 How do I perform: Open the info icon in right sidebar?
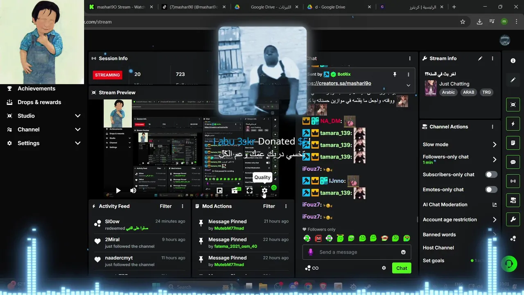click(x=513, y=61)
